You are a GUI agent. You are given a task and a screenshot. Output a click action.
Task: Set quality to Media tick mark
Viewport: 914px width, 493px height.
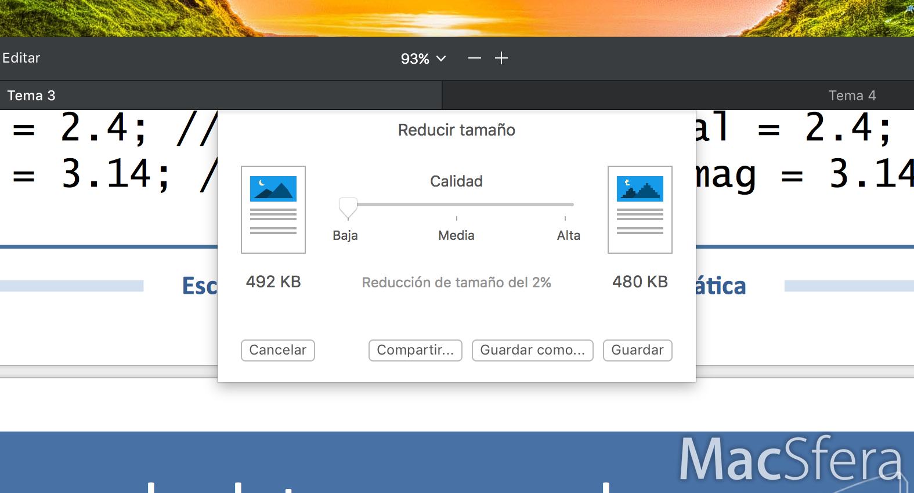(x=457, y=218)
